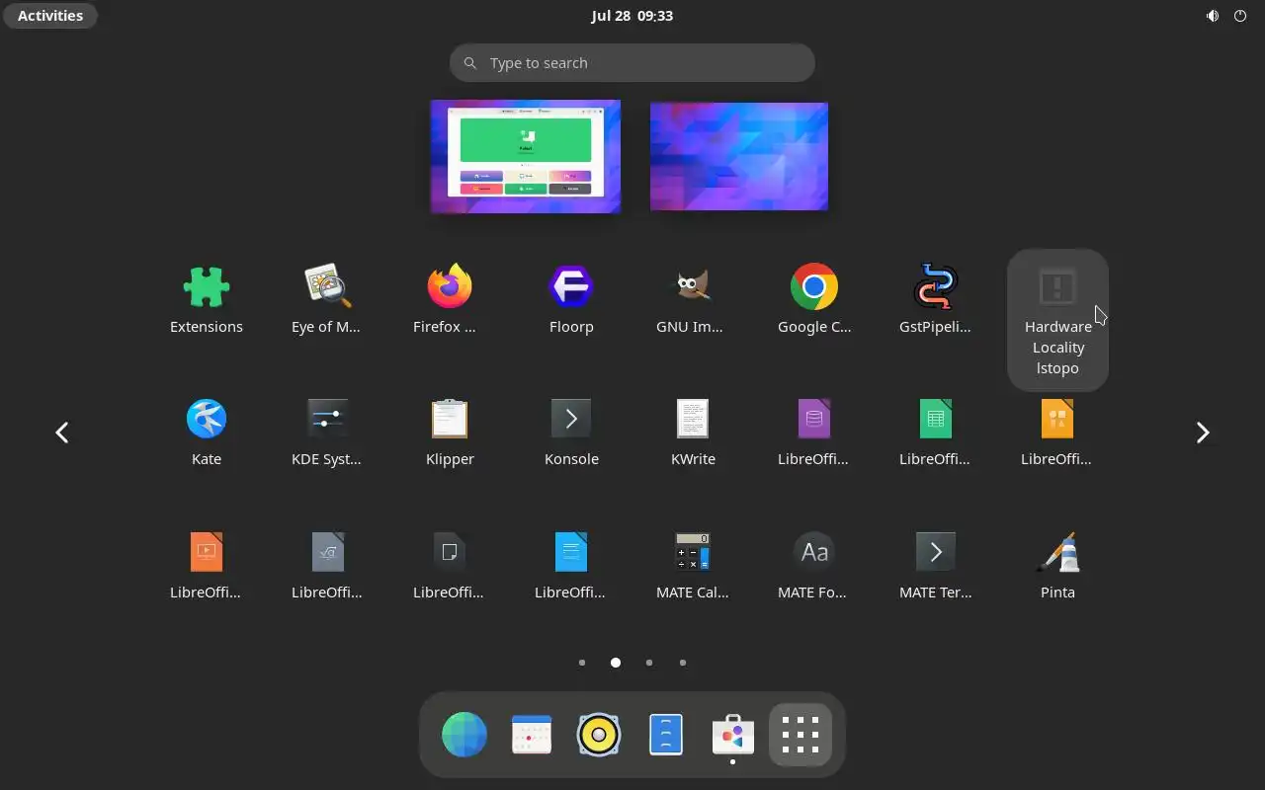Viewport: 1265px width, 790px height.
Task: Open the power system menu
Action: click(x=1240, y=16)
